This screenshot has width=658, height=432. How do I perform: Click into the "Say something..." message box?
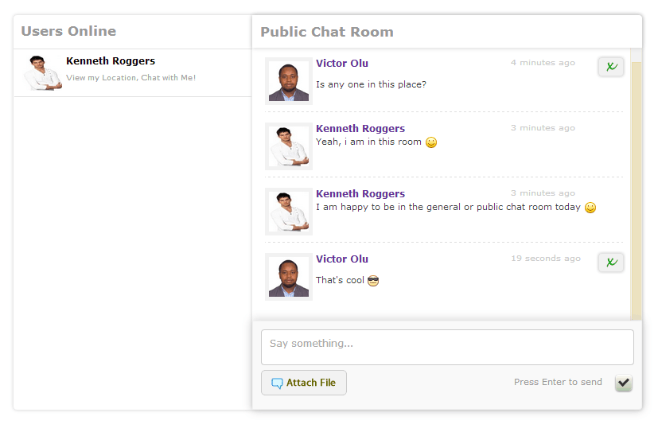[x=447, y=348]
